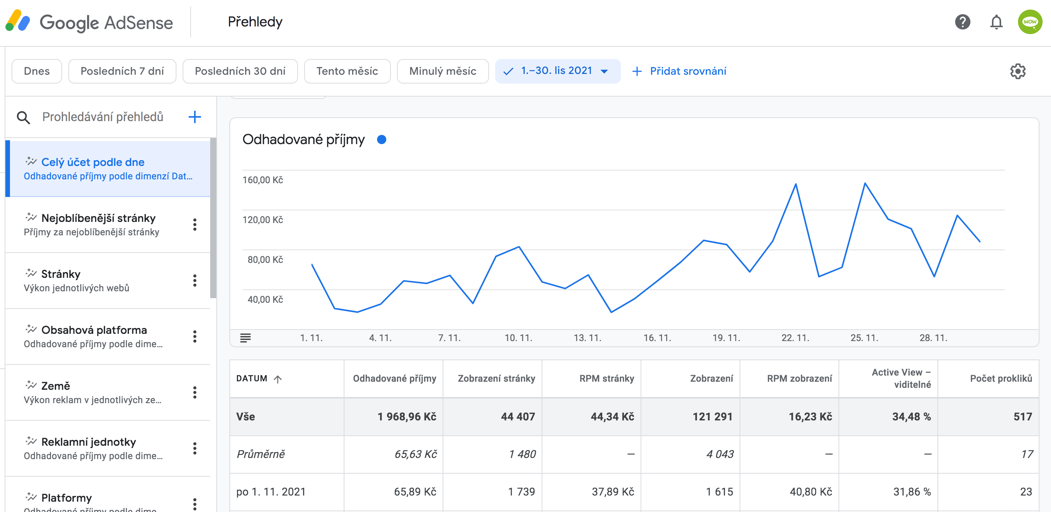The width and height of the screenshot is (1051, 512).
Task: Click the Průměrně row label
Action: tap(261, 454)
